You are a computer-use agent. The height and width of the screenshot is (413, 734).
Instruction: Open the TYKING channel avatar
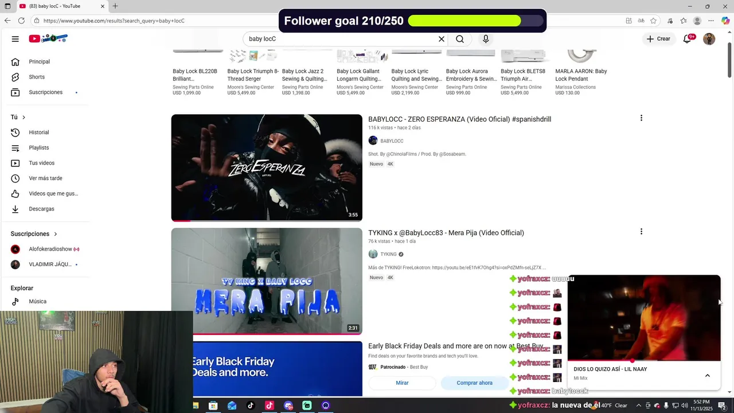pyautogui.click(x=373, y=254)
